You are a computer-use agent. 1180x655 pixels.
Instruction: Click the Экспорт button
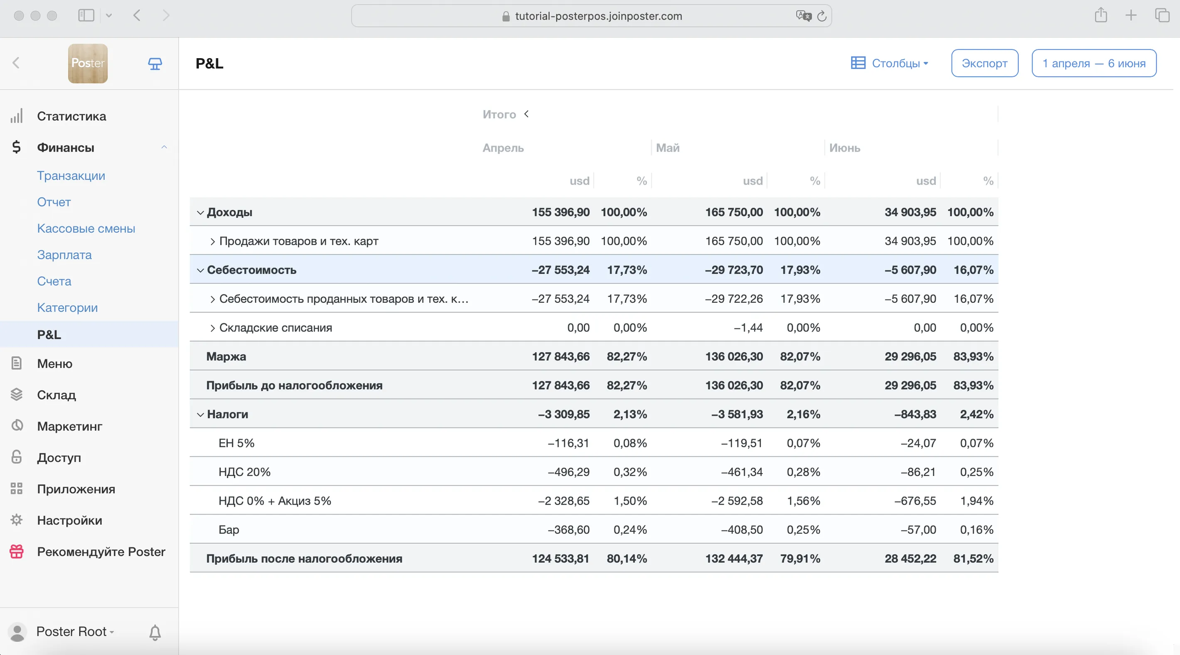click(x=984, y=63)
